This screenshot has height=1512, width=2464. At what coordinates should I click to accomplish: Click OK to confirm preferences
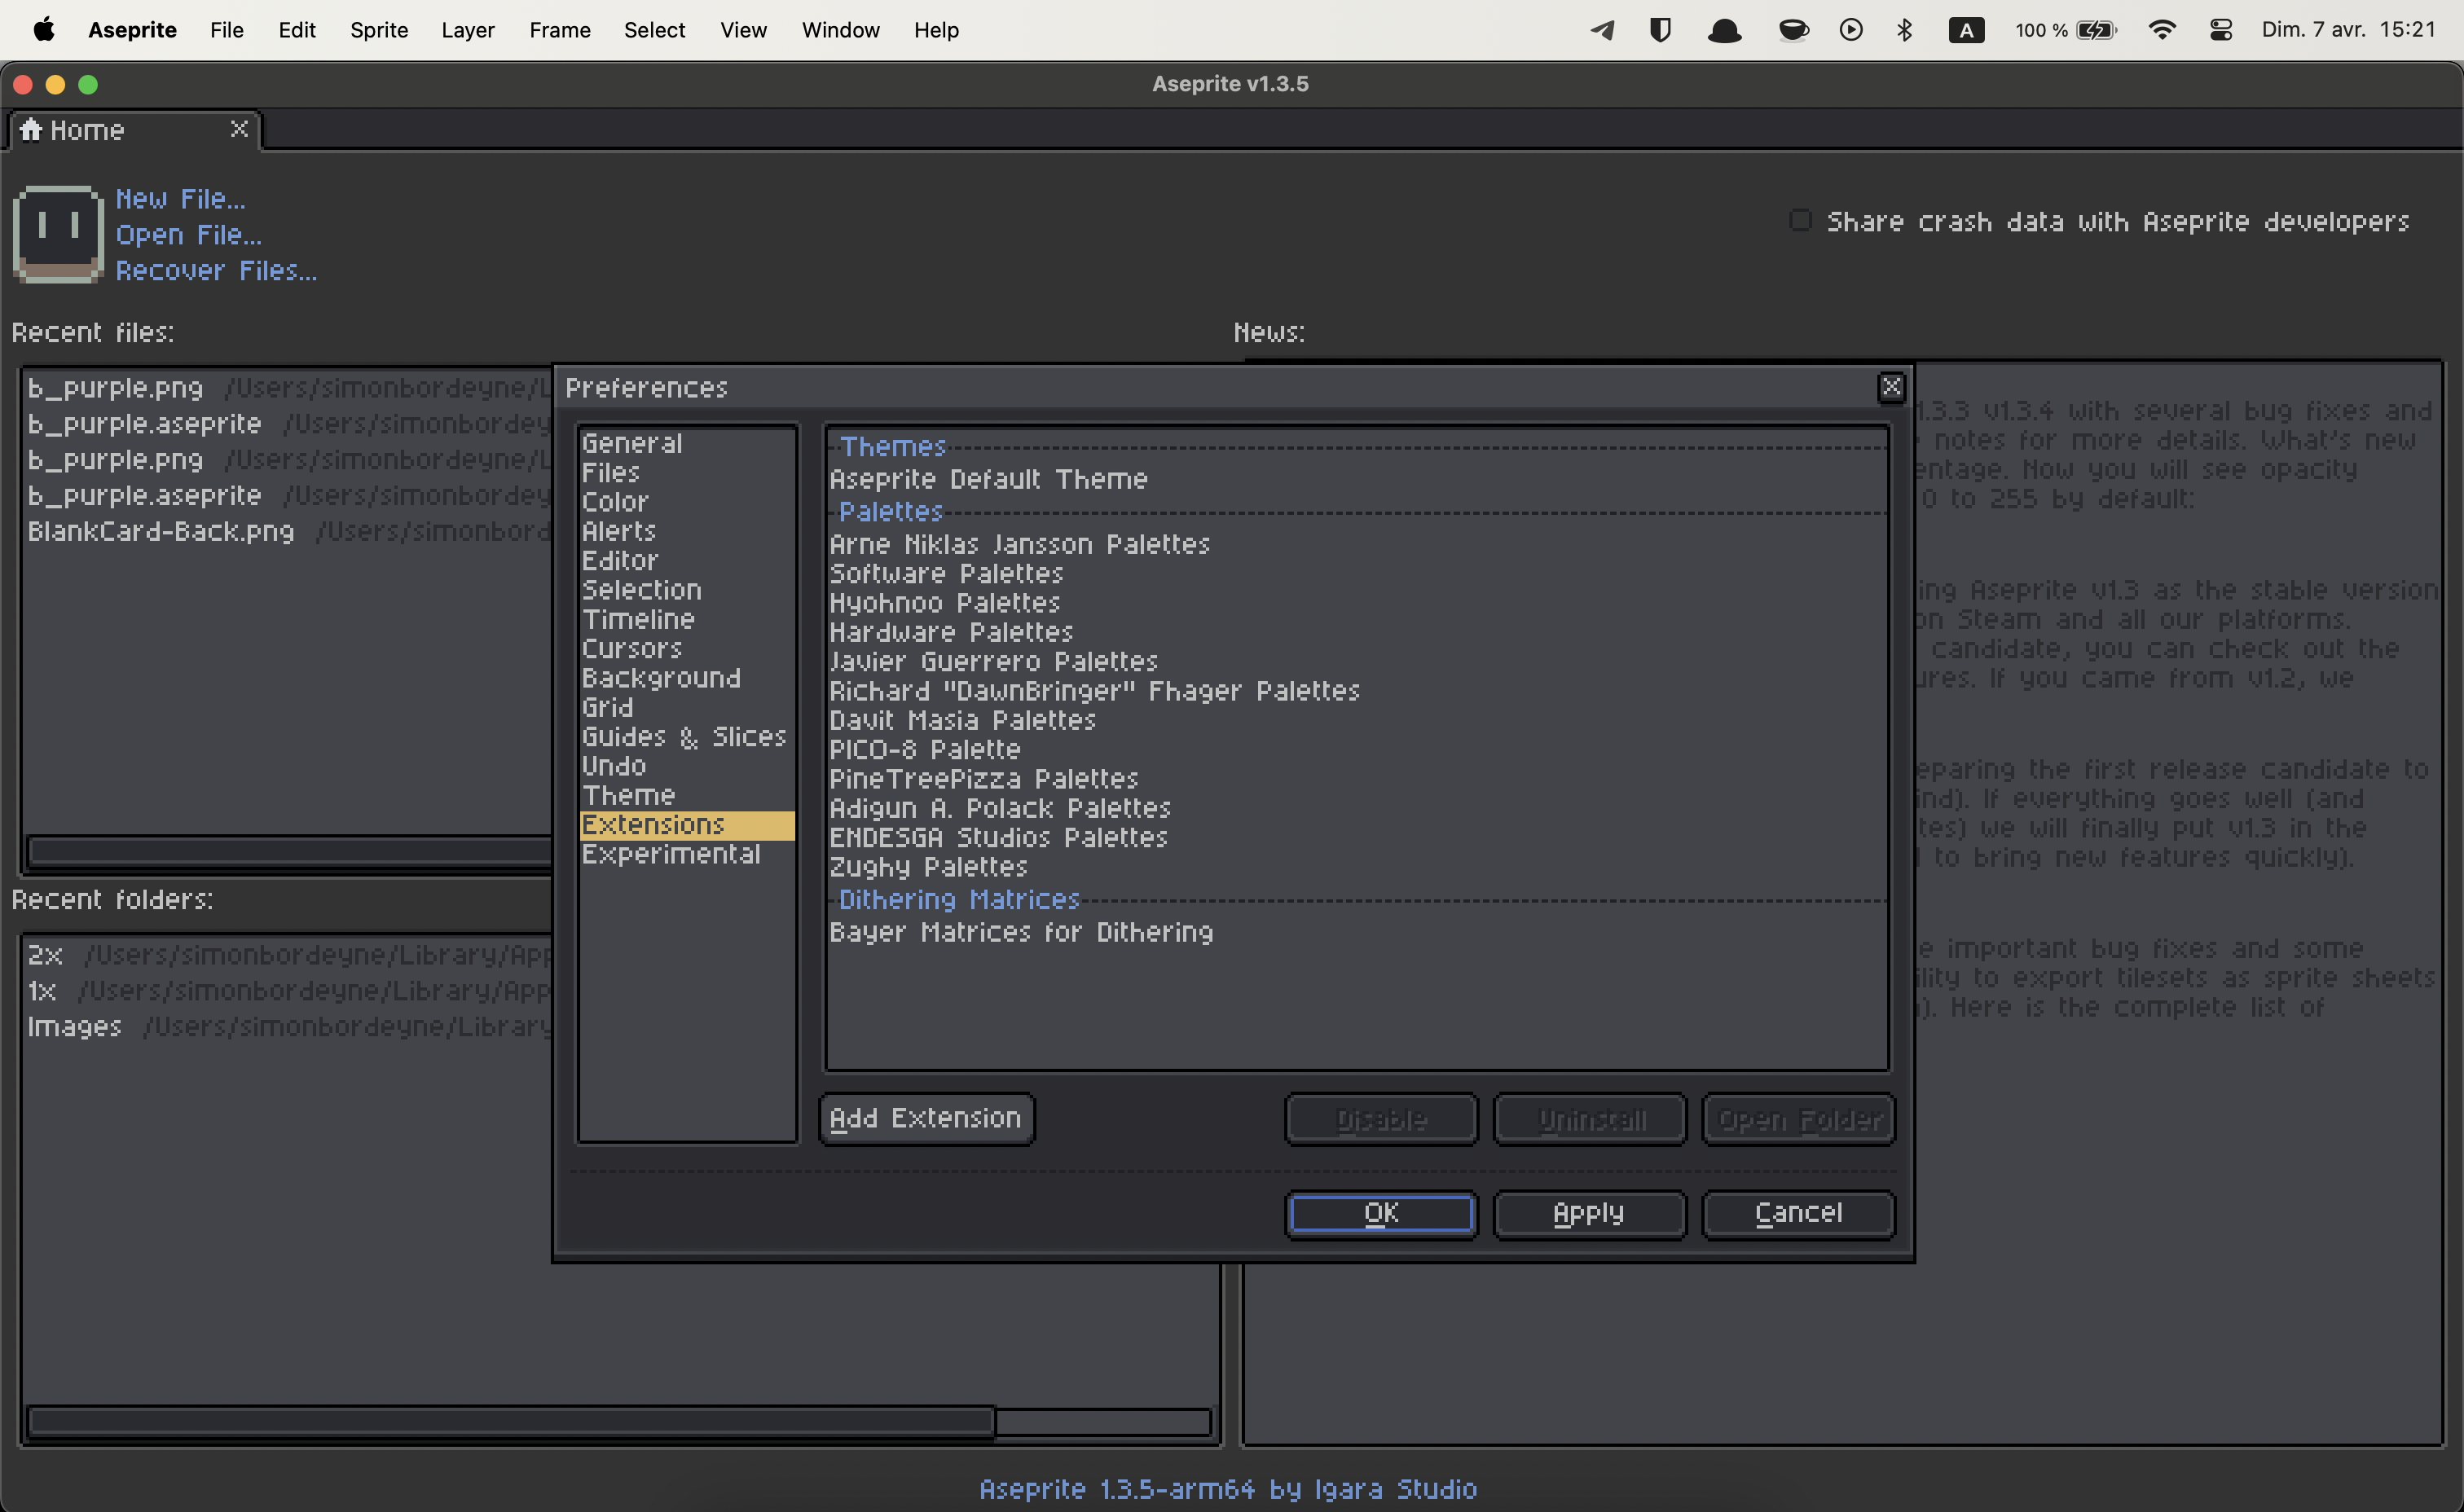[x=1379, y=1213]
